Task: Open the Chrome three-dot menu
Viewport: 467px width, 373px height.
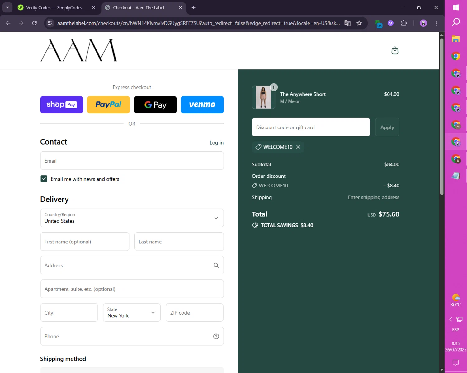Action: click(x=436, y=23)
